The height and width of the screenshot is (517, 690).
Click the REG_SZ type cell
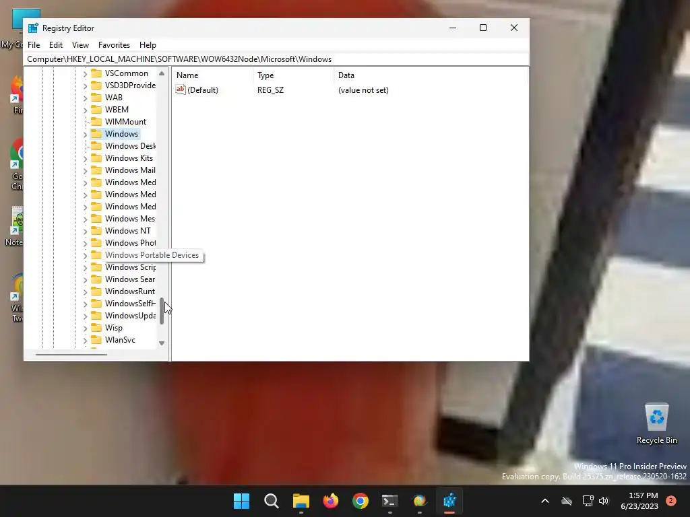271,90
